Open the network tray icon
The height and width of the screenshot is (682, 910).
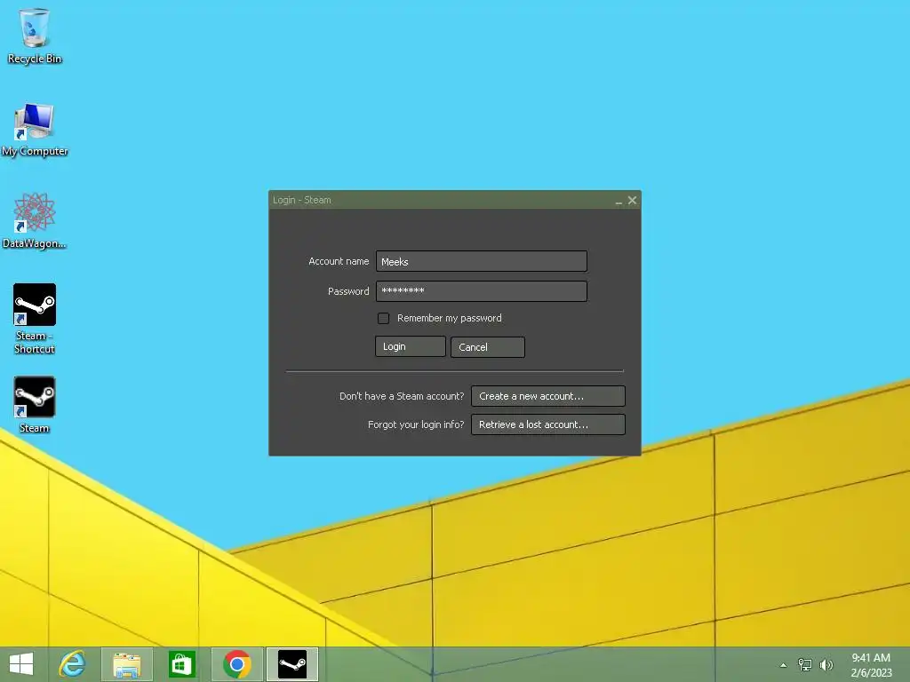(x=805, y=664)
